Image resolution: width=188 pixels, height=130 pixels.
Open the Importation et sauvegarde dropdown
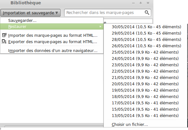[x=30, y=13]
